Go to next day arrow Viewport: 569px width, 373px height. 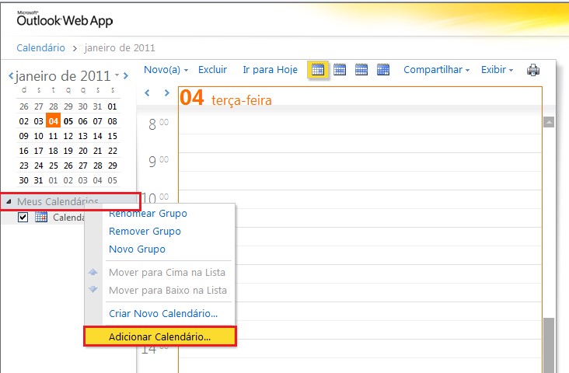166,93
